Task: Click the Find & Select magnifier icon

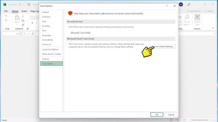Action: point(187,17)
